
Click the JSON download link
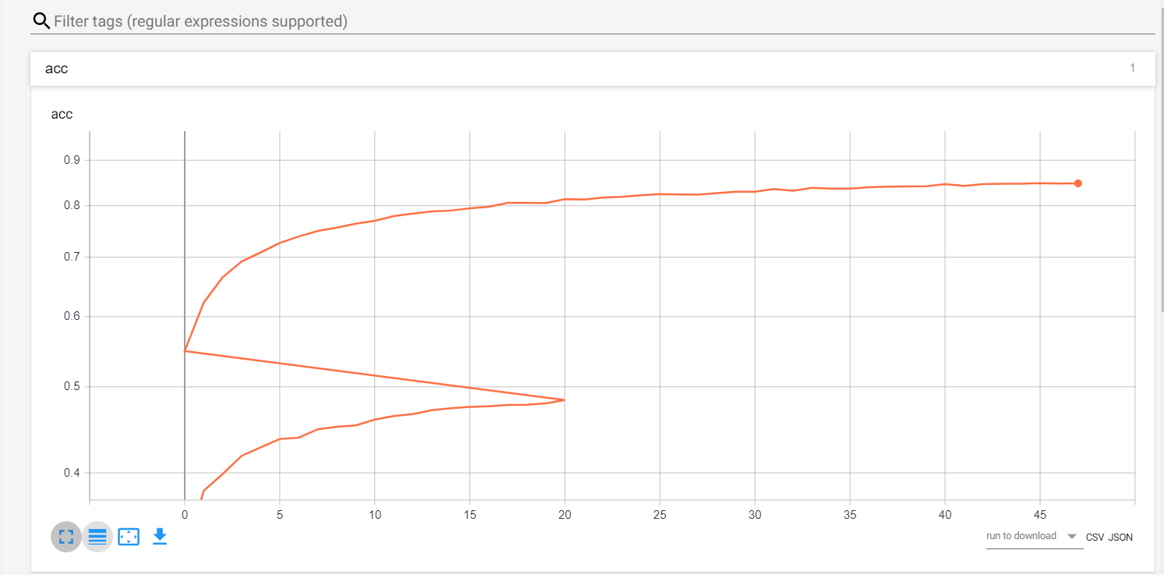click(x=1120, y=538)
